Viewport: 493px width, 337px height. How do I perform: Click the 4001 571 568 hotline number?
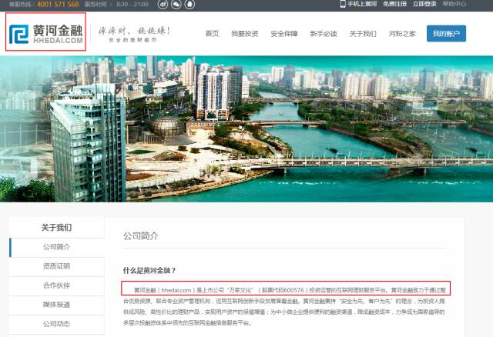tap(58, 4)
